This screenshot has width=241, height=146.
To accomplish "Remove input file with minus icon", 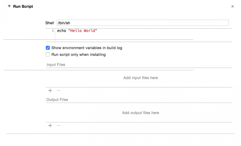I will pyautogui.click(x=59, y=91).
